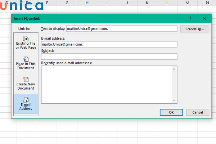Click the recently used e-mail addresses list

point(109,85)
